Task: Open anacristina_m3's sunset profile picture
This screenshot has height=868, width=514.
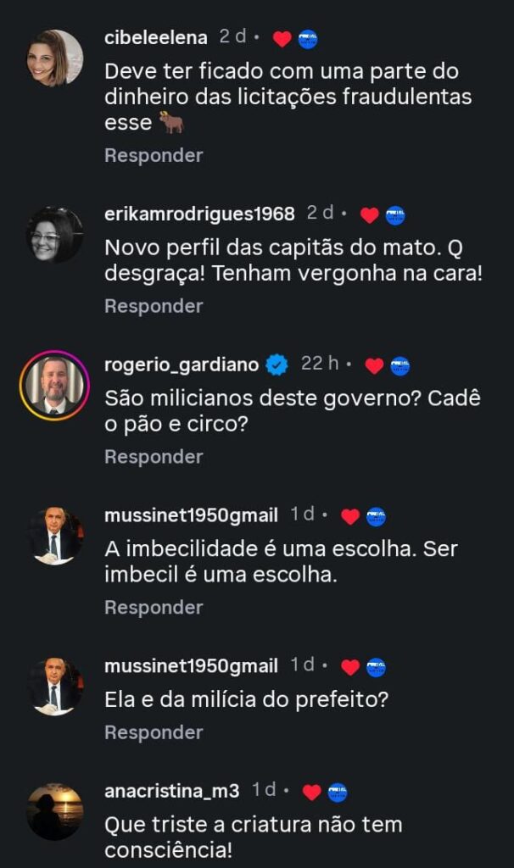Action: [x=55, y=811]
